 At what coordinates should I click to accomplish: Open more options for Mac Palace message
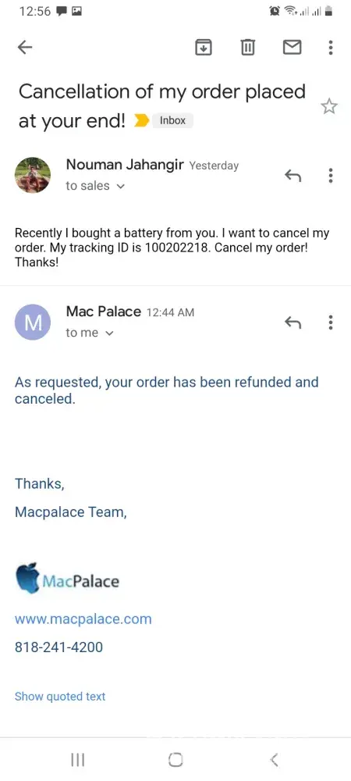click(331, 323)
